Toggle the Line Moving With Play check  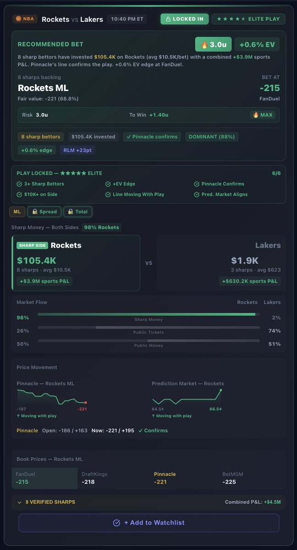click(x=108, y=194)
